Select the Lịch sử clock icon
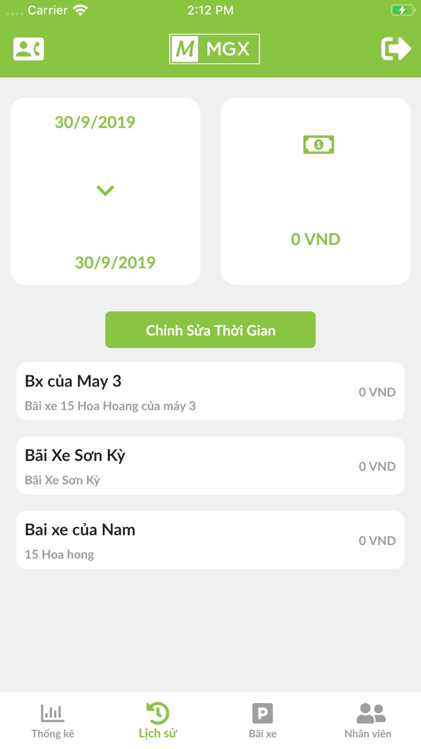Viewport: 421px width, 749px height. click(158, 712)
